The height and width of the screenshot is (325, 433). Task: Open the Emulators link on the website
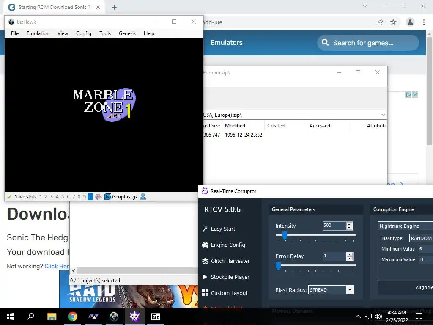227,43
